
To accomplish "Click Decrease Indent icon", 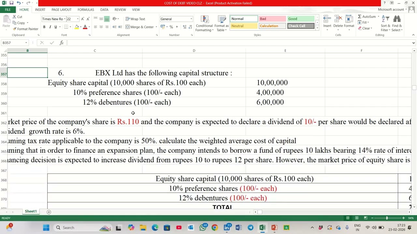I will [x=114, y=27].
